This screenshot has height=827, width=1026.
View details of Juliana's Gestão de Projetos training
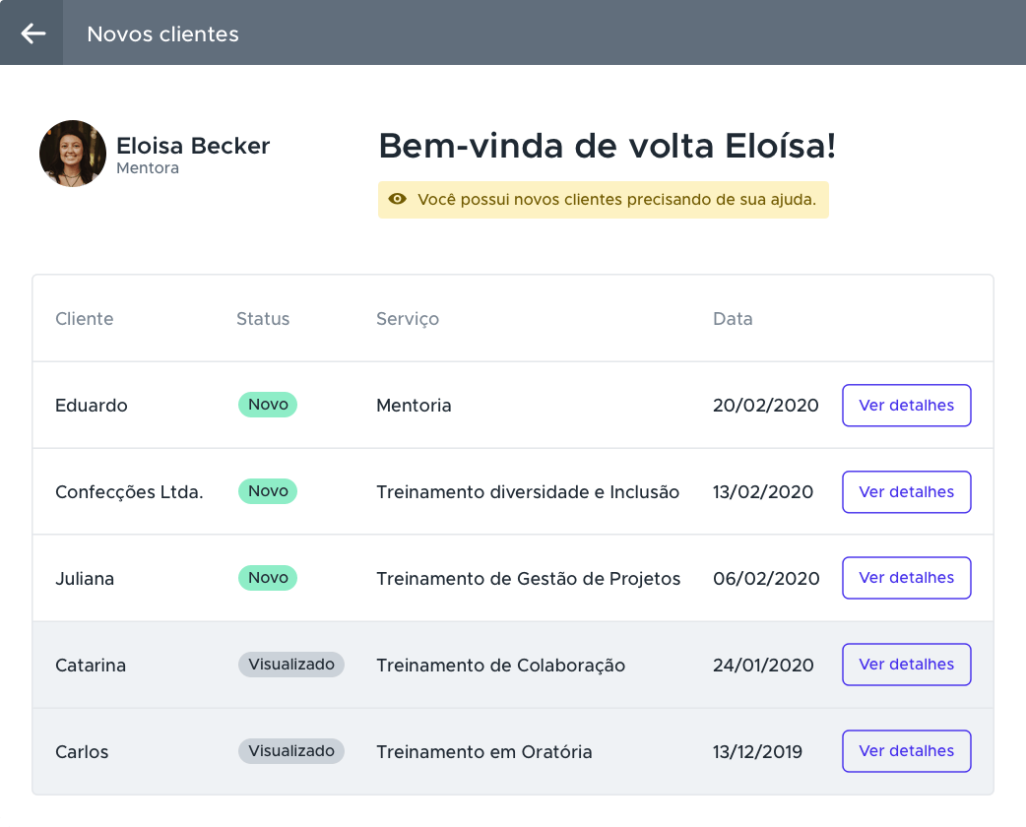[906, 578]
